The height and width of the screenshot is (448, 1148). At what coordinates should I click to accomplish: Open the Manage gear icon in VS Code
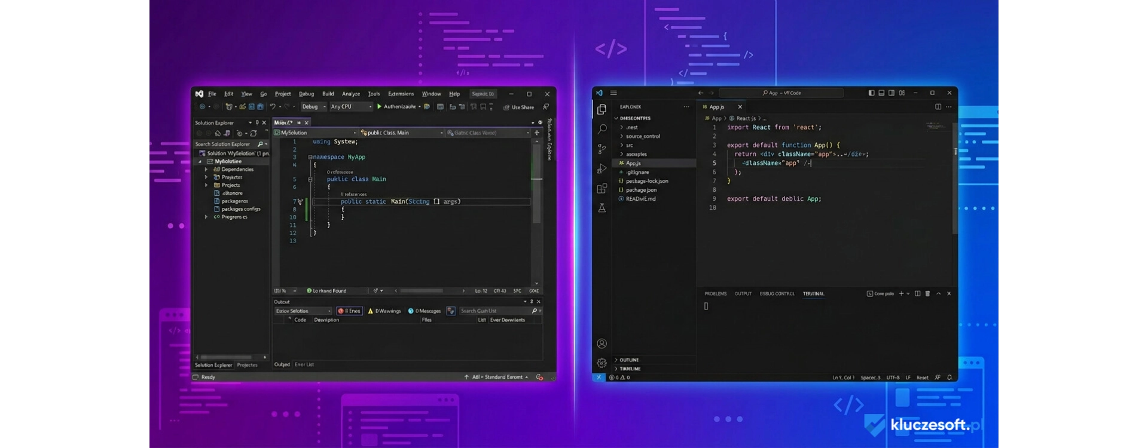(x=602, y=363)
